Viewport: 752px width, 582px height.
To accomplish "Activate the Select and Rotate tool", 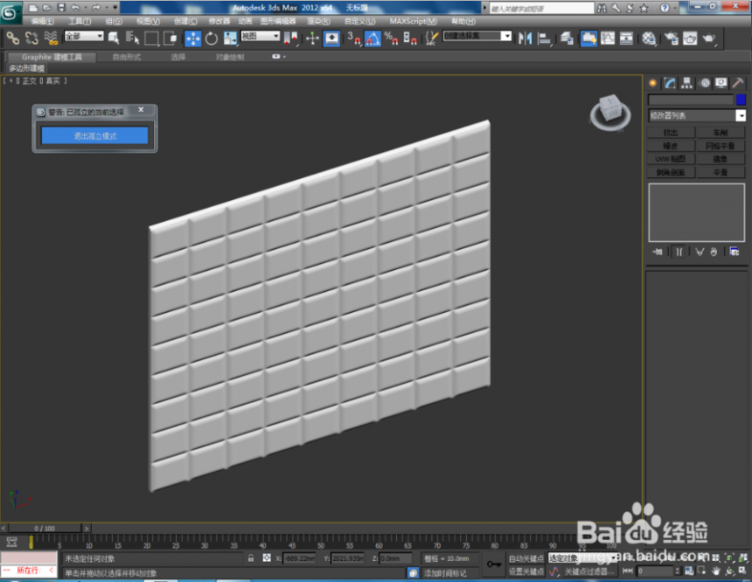I will pyautogui.click(x=211, y=38).
